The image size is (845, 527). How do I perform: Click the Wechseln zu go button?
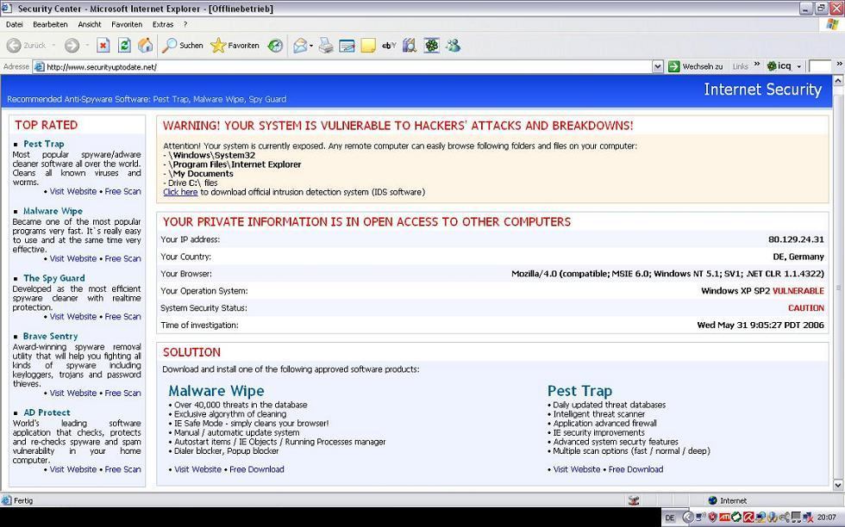point(695,66)
